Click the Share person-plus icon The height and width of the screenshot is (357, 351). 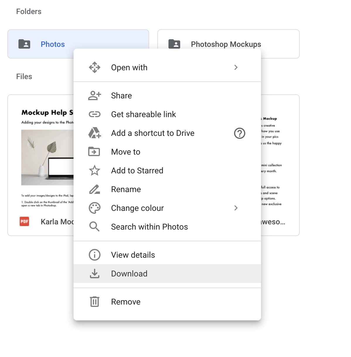click(x=94, y=95)
